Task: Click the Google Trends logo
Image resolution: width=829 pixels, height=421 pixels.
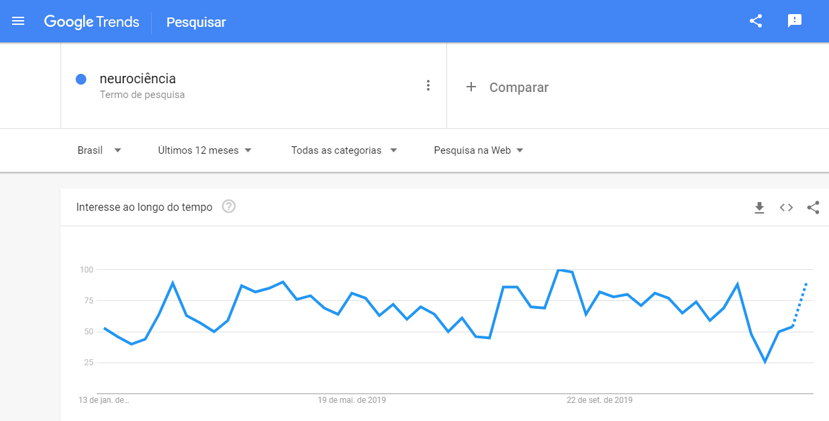Action: pos(92,22)
